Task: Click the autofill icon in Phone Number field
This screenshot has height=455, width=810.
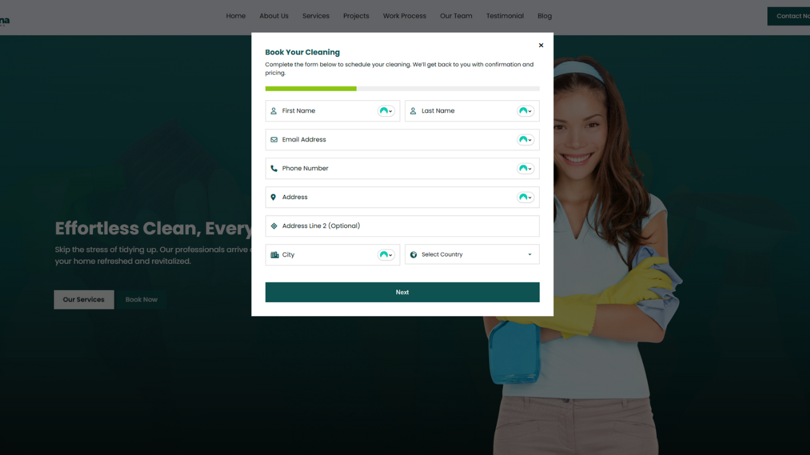Action: [525, 169]
